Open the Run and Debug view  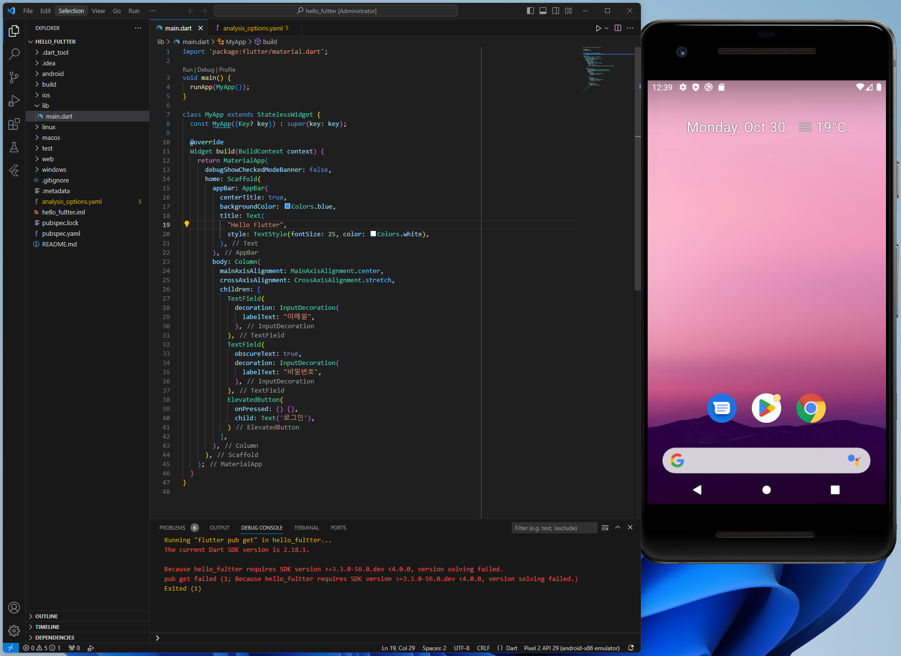click(14, 100)
